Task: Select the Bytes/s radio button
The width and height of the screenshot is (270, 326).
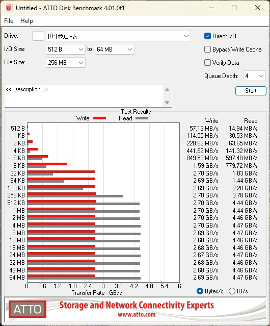Action: click(x=200, y=291)
